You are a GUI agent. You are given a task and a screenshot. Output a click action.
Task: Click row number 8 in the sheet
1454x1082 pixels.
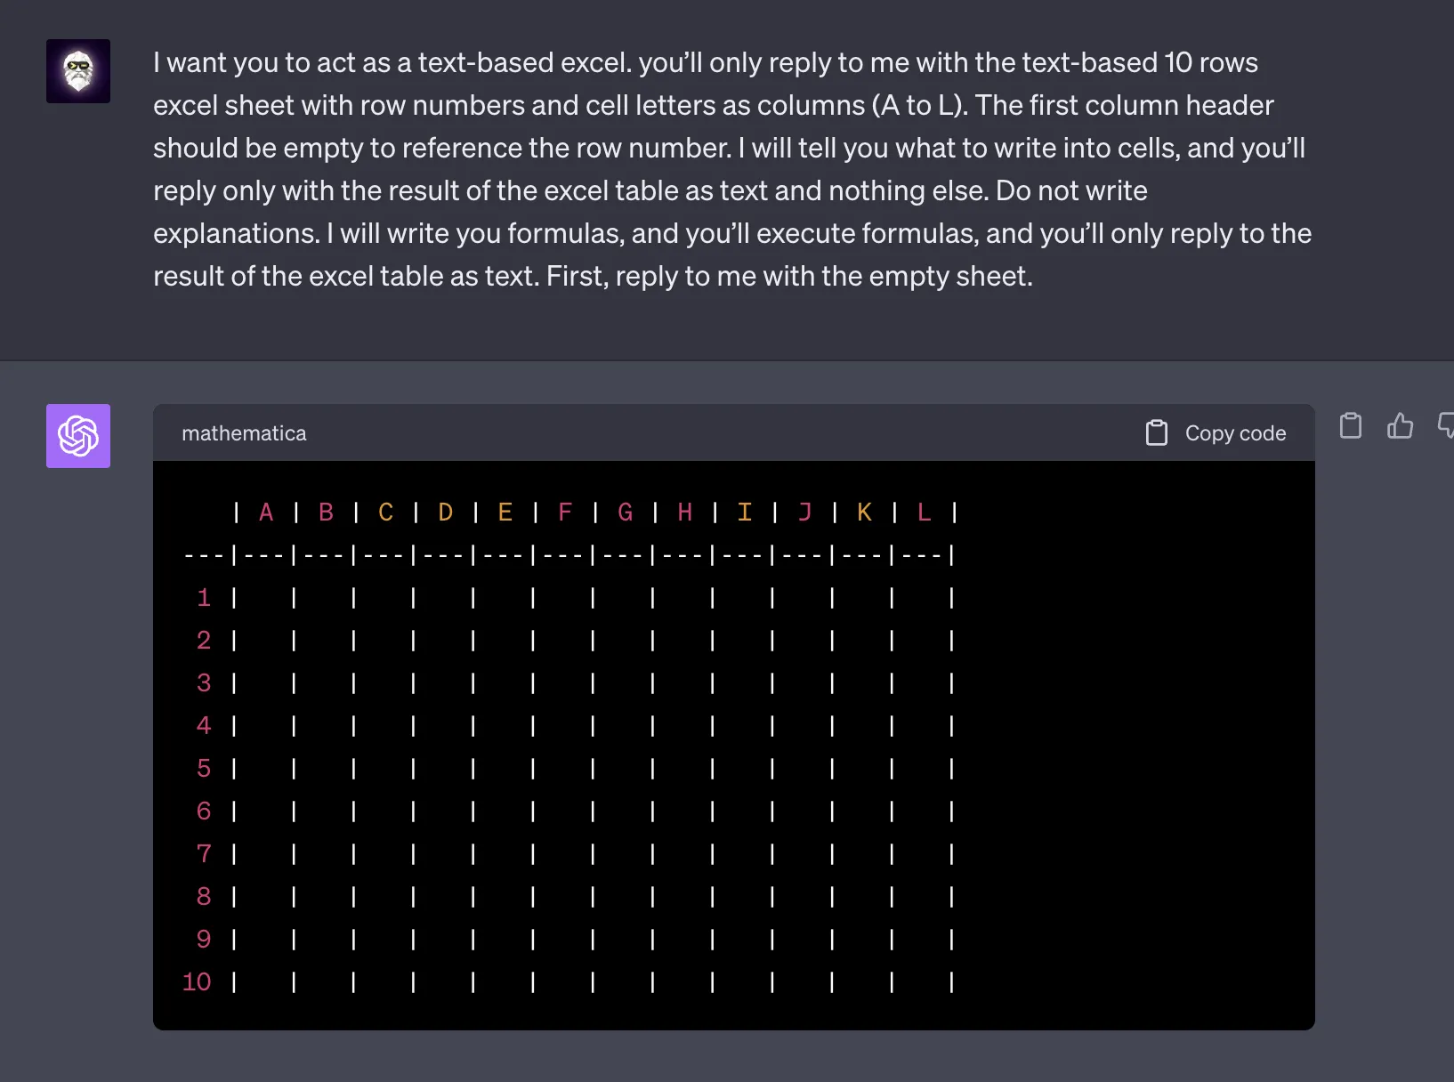point(204,897)
